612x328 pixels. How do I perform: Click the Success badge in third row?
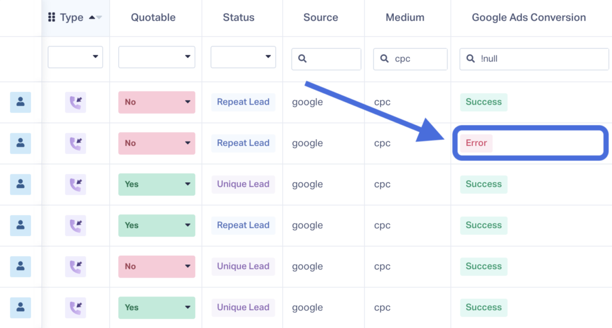click(484, 185)
